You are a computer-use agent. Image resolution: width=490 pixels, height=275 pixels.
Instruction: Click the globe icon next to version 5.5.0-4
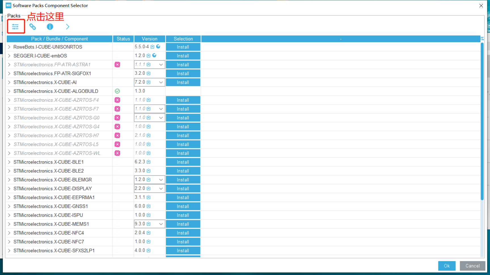pos(158,46)
